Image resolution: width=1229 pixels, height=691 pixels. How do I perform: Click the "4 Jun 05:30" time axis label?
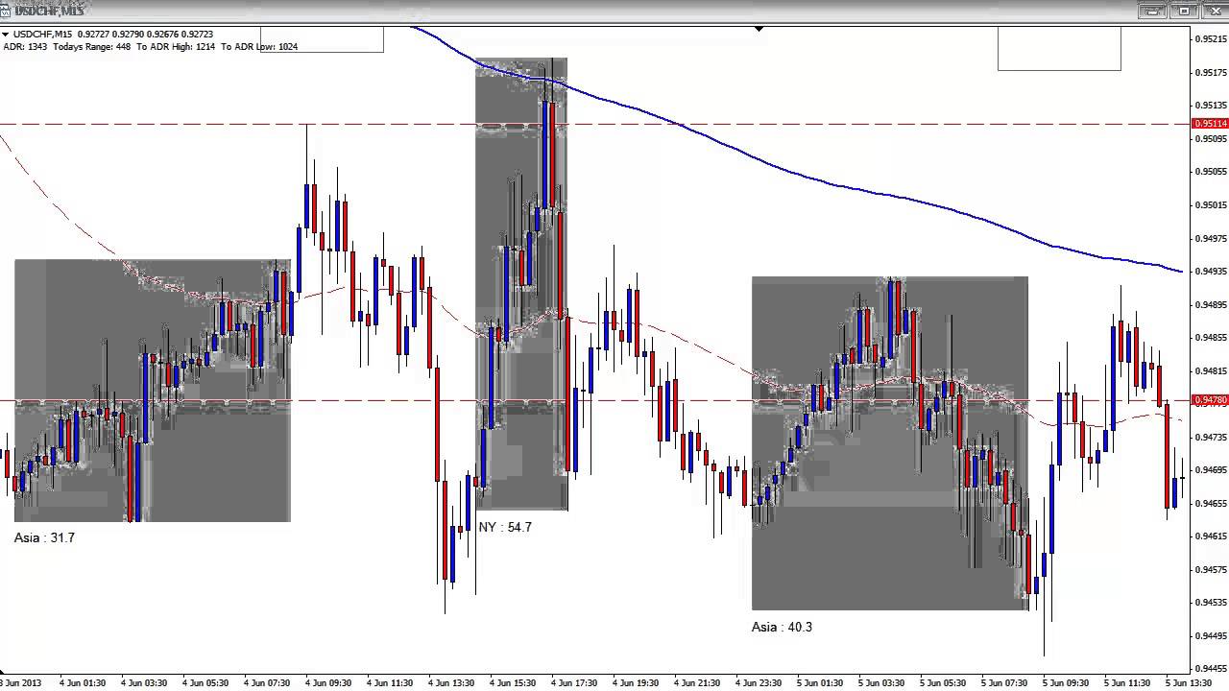point(205,683)
